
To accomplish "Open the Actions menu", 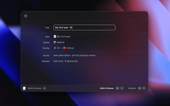I will [132, 88].
